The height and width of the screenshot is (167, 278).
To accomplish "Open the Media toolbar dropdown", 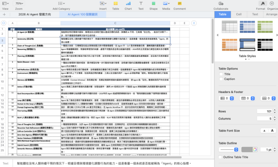I will [166, 3].
